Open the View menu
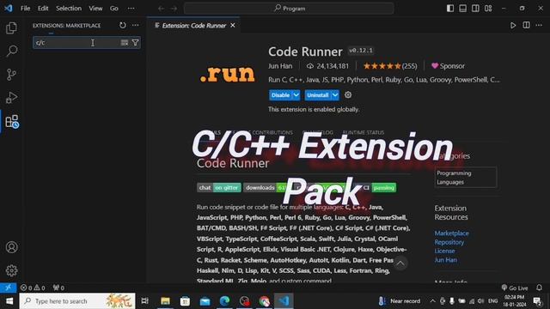 coord(95,8)
